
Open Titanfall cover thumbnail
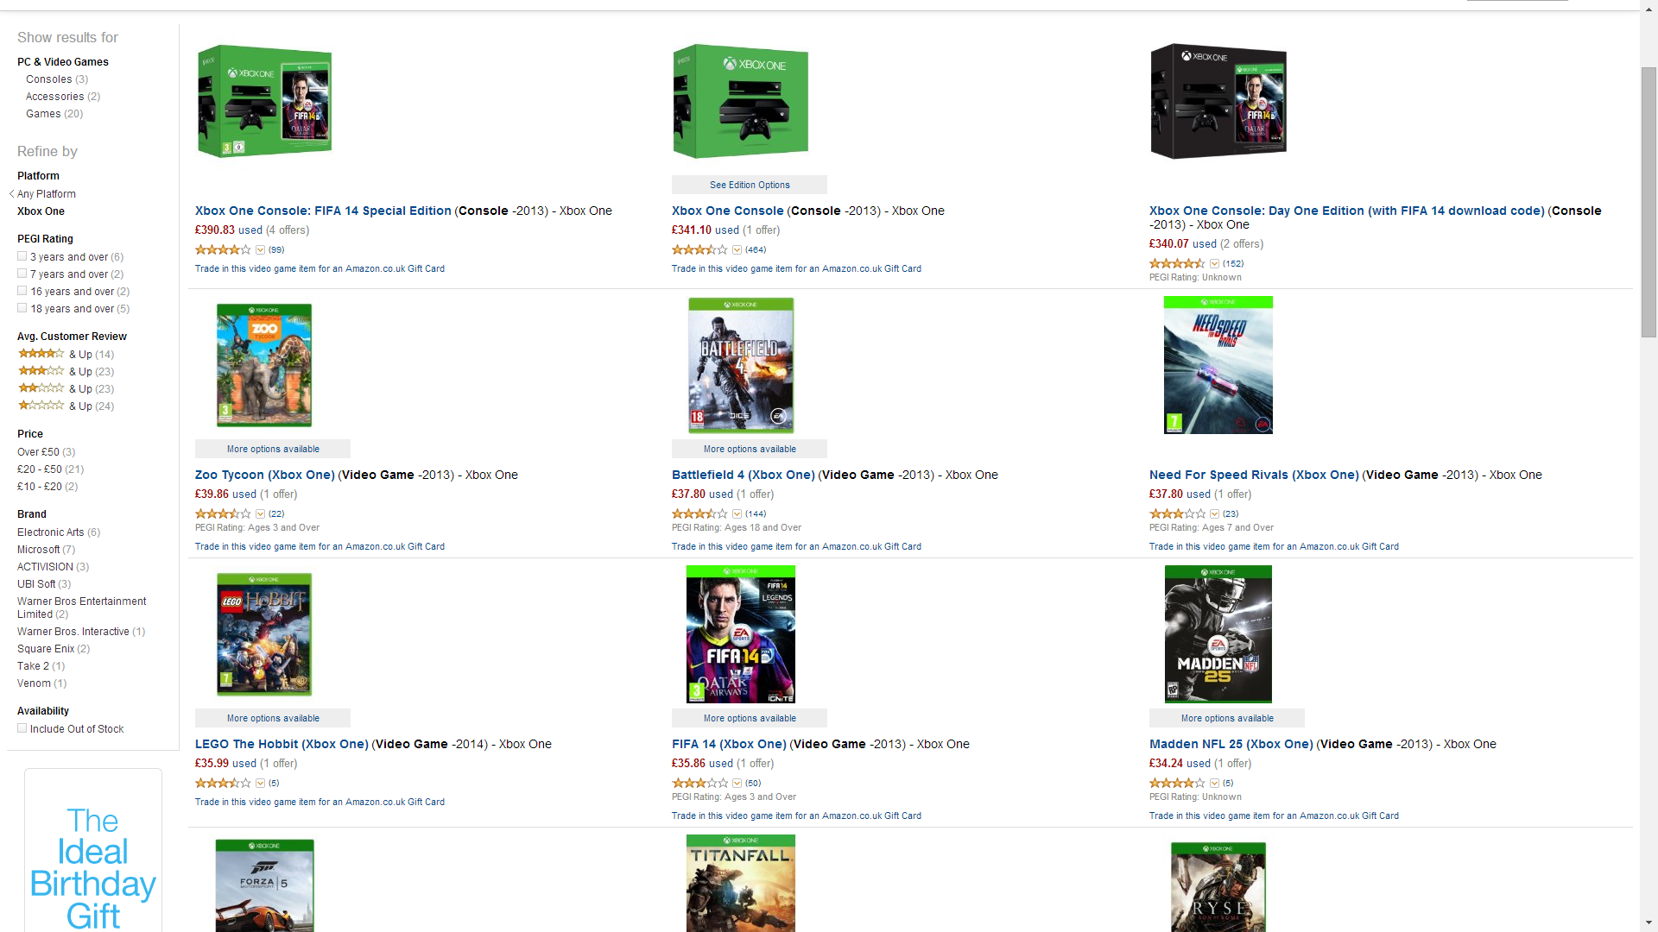click(x=741, y=883)
